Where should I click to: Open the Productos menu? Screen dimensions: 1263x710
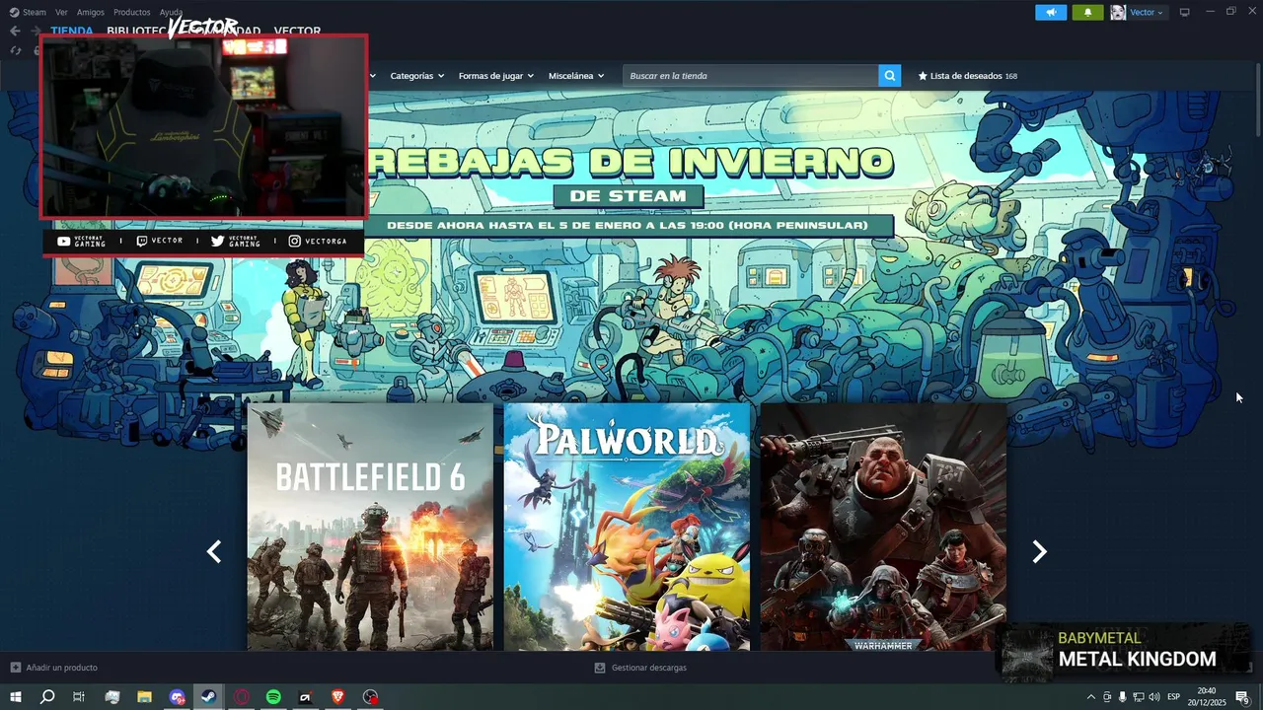point(132,12)
